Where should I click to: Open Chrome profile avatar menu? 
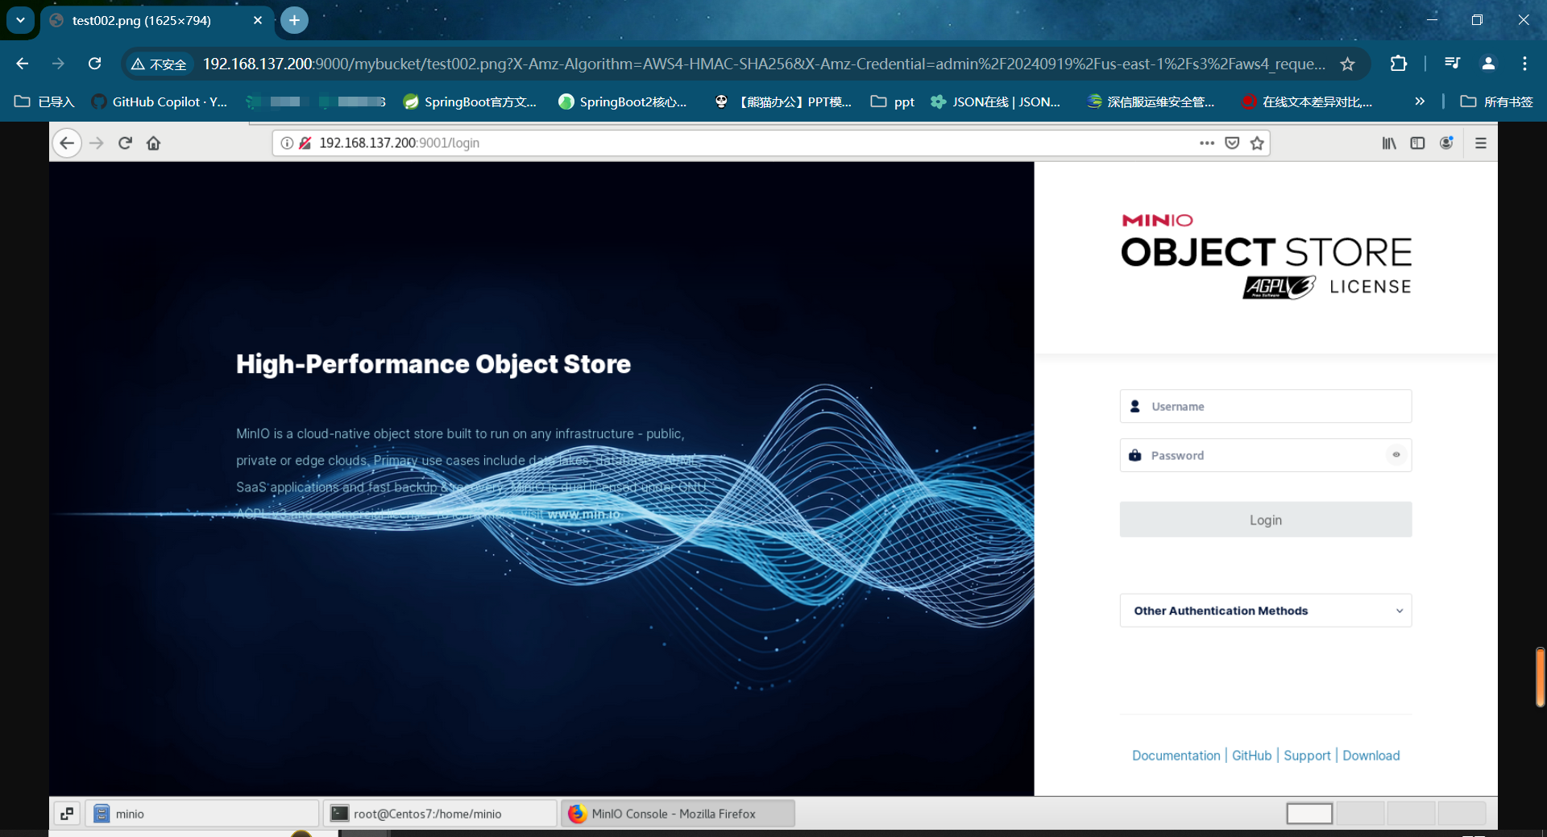(1488, 64)
